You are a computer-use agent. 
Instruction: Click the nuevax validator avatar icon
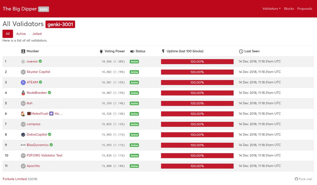pos(23,61)
